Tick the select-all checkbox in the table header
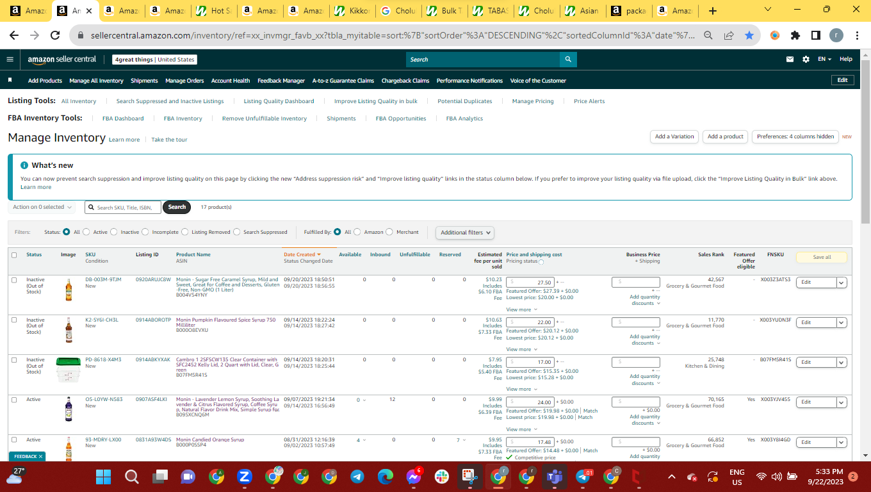 pos(14,255)
